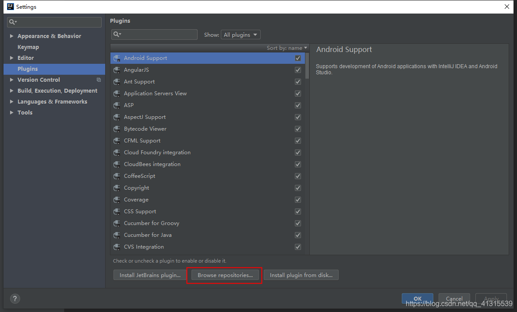517x312 pixels.
Task: Click the Cucumber for Groovy plugin icon
Action: tap(117, 224)
